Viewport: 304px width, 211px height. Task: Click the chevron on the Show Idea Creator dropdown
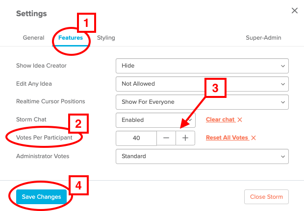pos(283,66)
